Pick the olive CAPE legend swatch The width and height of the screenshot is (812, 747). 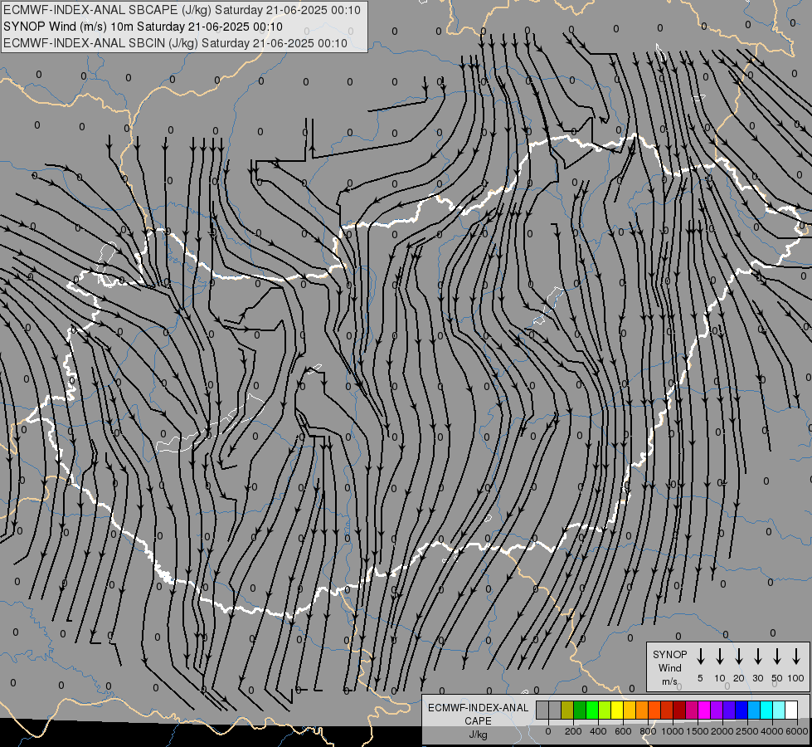pos(567,710)
